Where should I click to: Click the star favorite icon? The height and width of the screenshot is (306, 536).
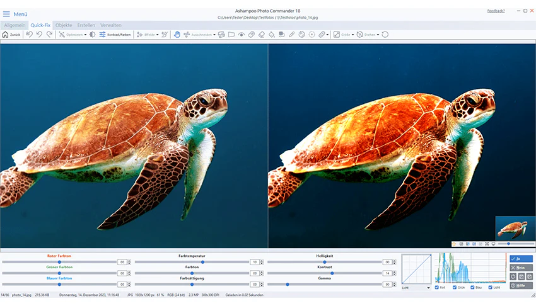click(454, 244)
